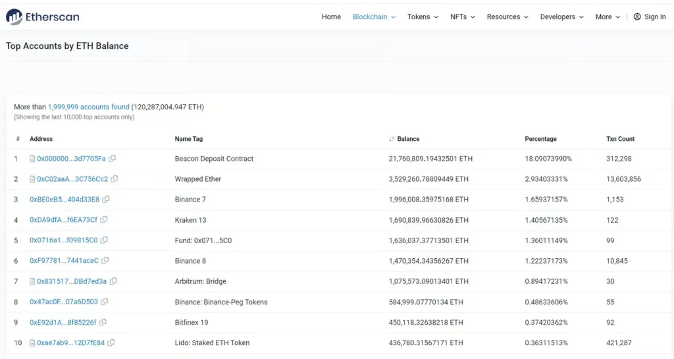The image size is (674, 359).
Task: Open address 0x000000...3d7705Fa
Action: pos(71,159)
